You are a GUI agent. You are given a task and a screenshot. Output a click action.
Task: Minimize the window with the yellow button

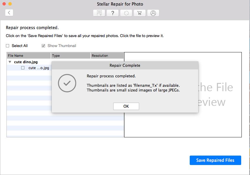click(10, 4)
